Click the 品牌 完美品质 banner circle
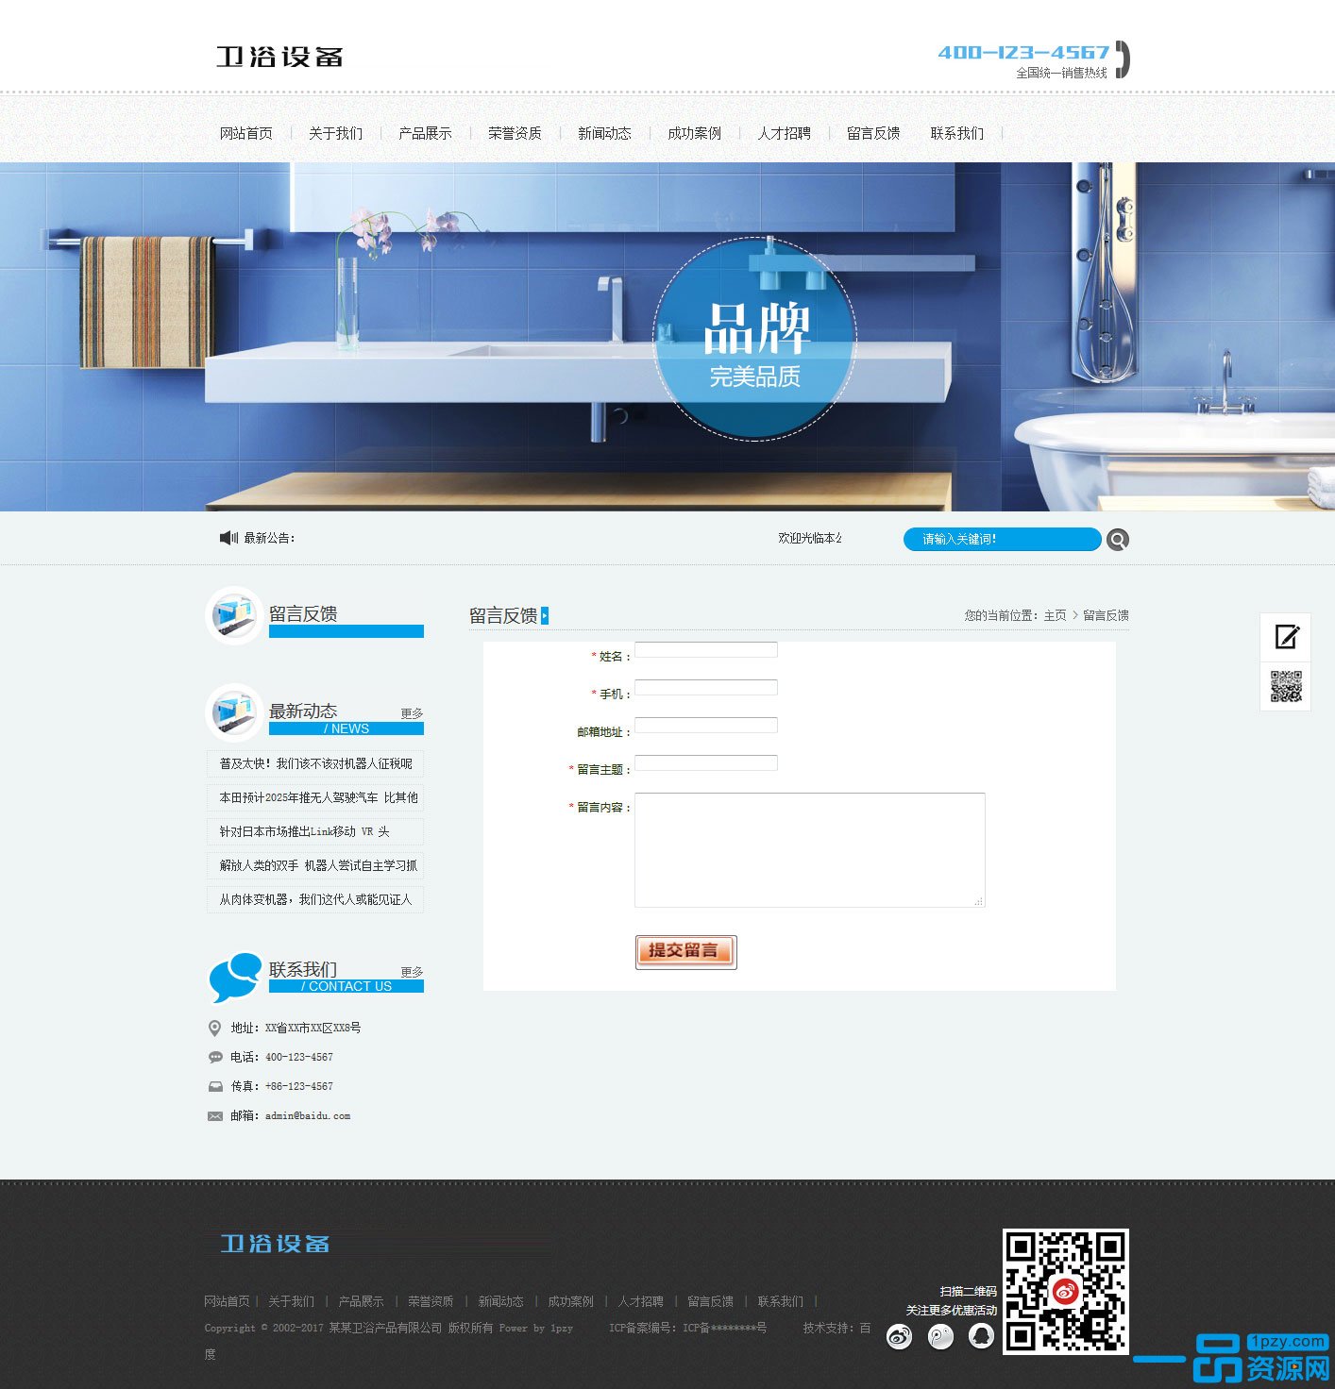The image size is (1335, 1389). (754, 339)
